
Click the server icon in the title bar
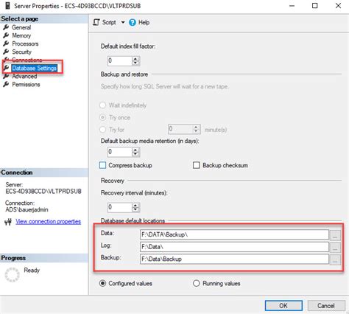[7, 6]
